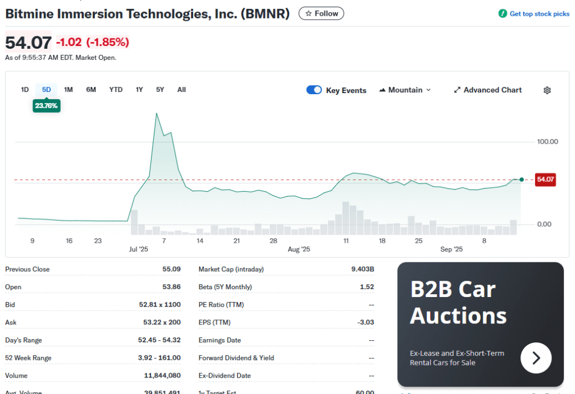Click the Advanced Chart expand arrows icon
This screenshot has height=394, width=575.
tap(457, 90)
